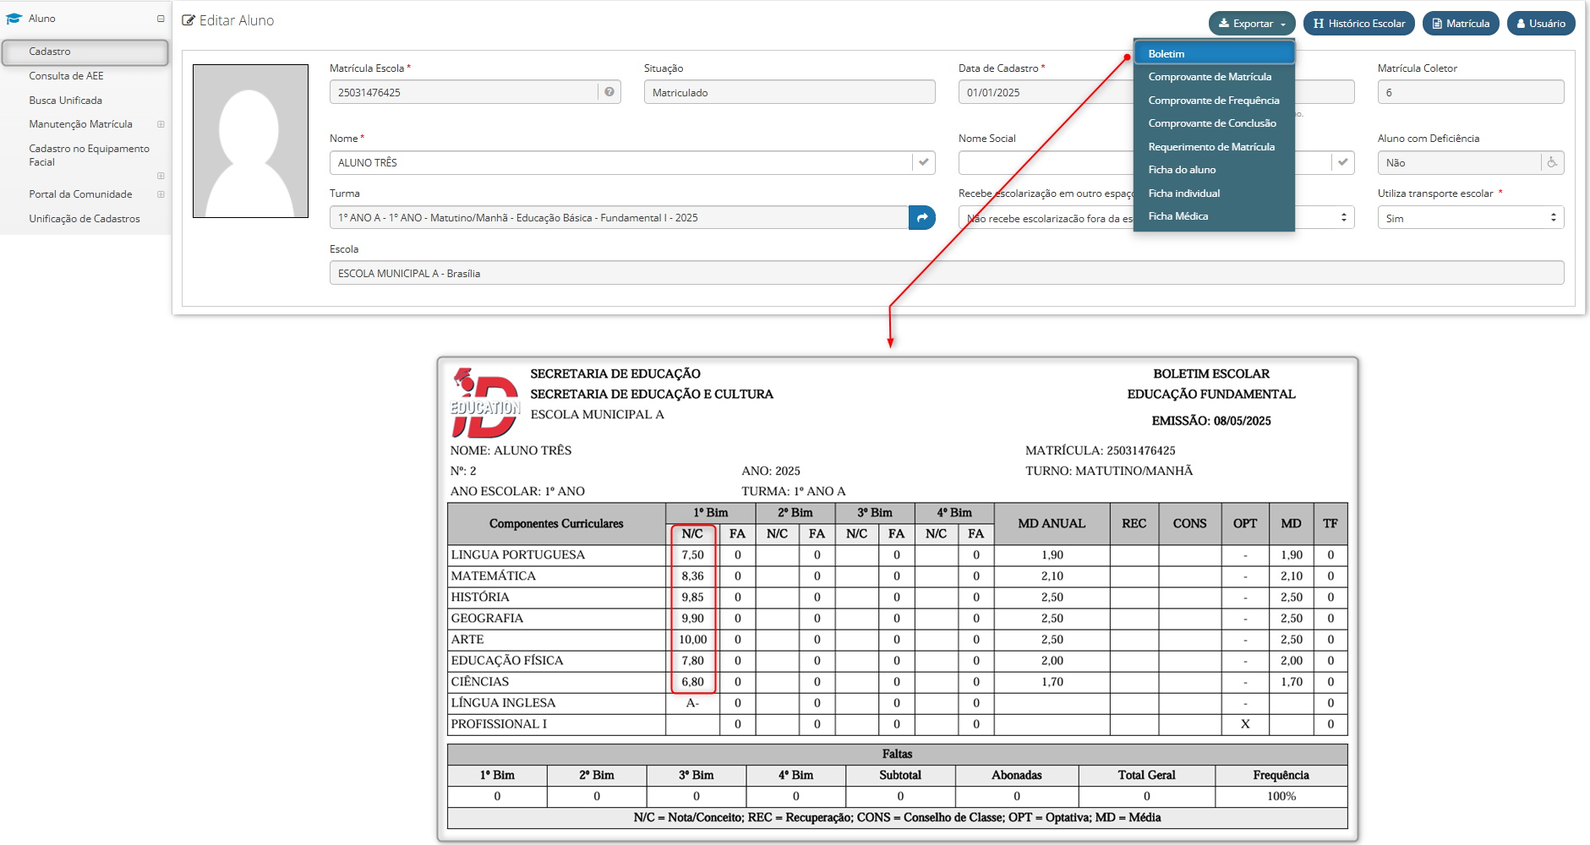The width and height of the screenshot is (1590, 845).
Task: Click the Histórico Escolar button
Action: coord(1358,24)
